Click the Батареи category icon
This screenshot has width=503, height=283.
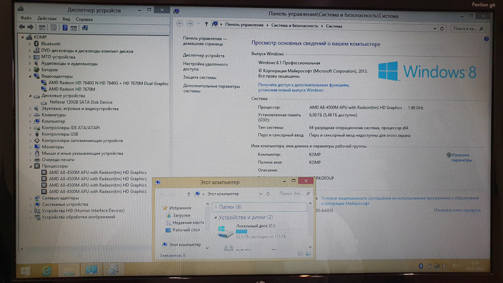(37, 69)
